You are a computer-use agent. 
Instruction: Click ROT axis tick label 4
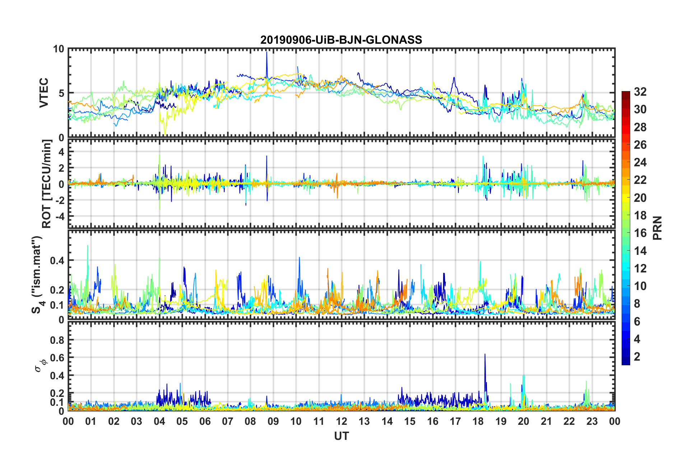click(61, 152)
